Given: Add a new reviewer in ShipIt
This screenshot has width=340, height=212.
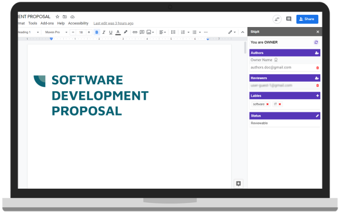Looking at the screenshot, I should pyautogui.click(x=317, y=78).
